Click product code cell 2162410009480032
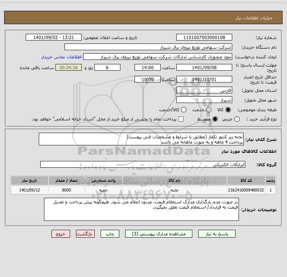 pyautogui.click(x=246, y=190)
